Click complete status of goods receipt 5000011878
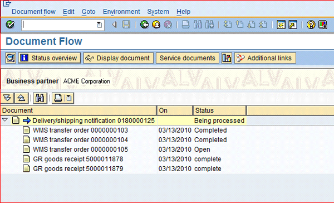 pos(208,159)
